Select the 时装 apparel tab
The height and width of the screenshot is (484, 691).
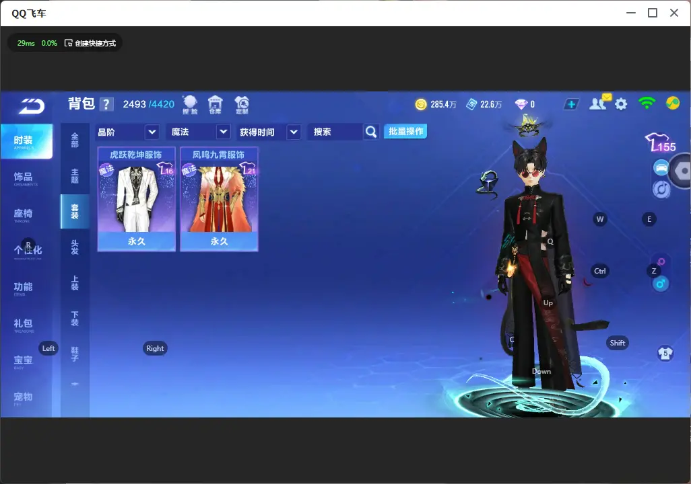tap(26, 141)
